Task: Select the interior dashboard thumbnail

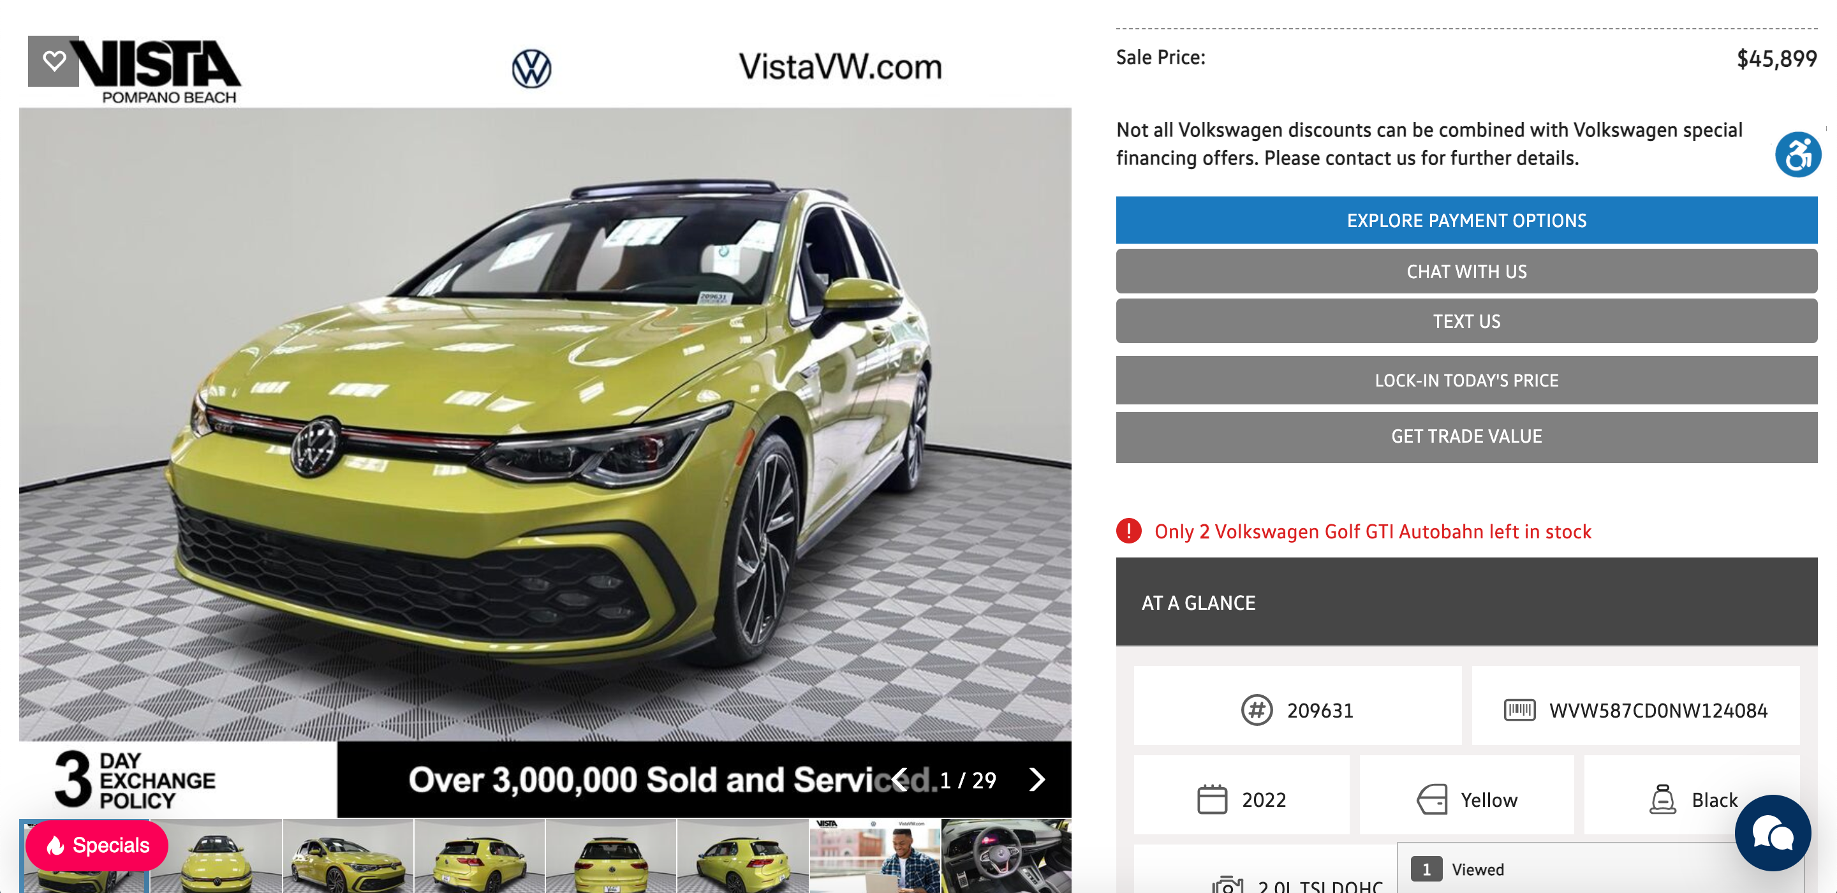Action: 1007,856
